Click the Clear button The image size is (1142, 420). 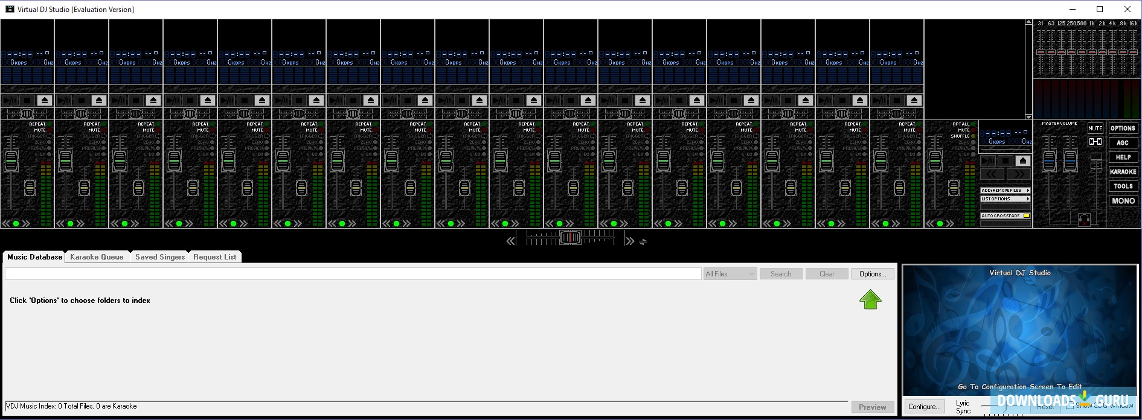pos(827,274)
